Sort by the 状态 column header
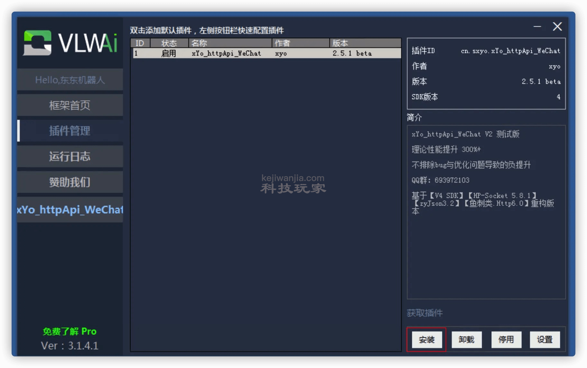This screenshot has width=587, height=368. (169, 43)
